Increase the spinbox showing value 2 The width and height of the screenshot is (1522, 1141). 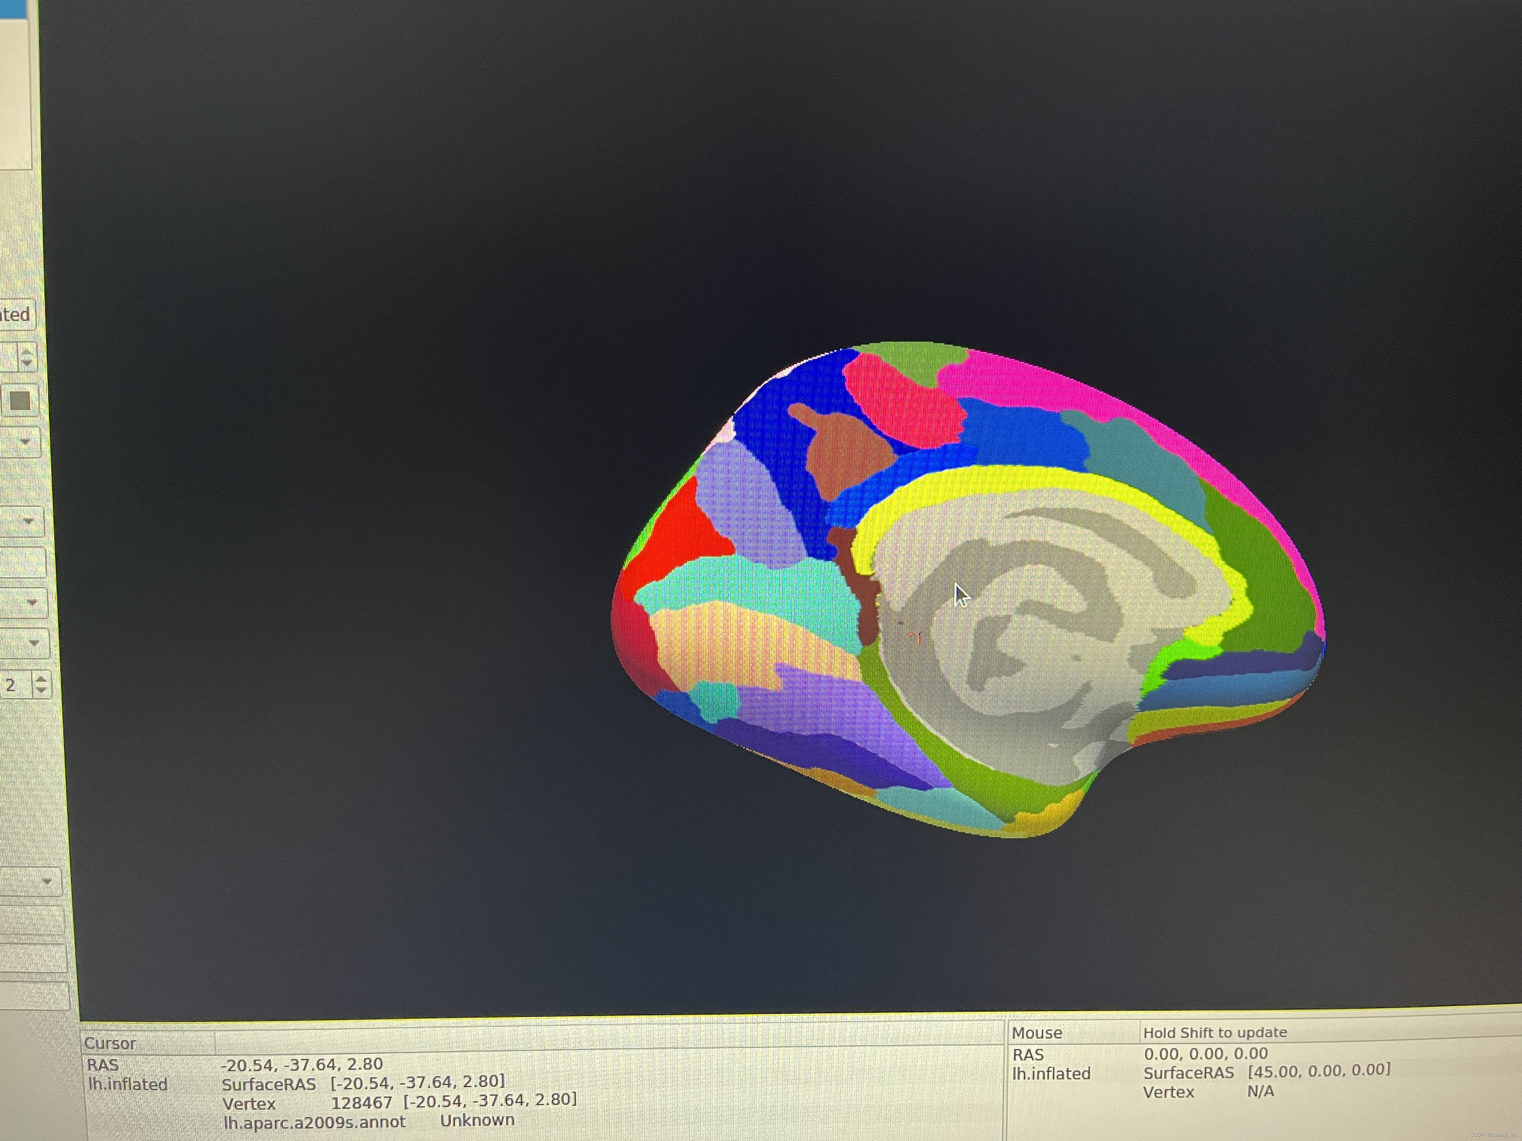(x=41, y=679)
